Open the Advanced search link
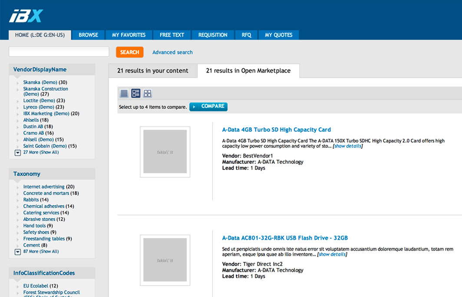This screenshot has height=297, width=462. click(x=172, y=52)
